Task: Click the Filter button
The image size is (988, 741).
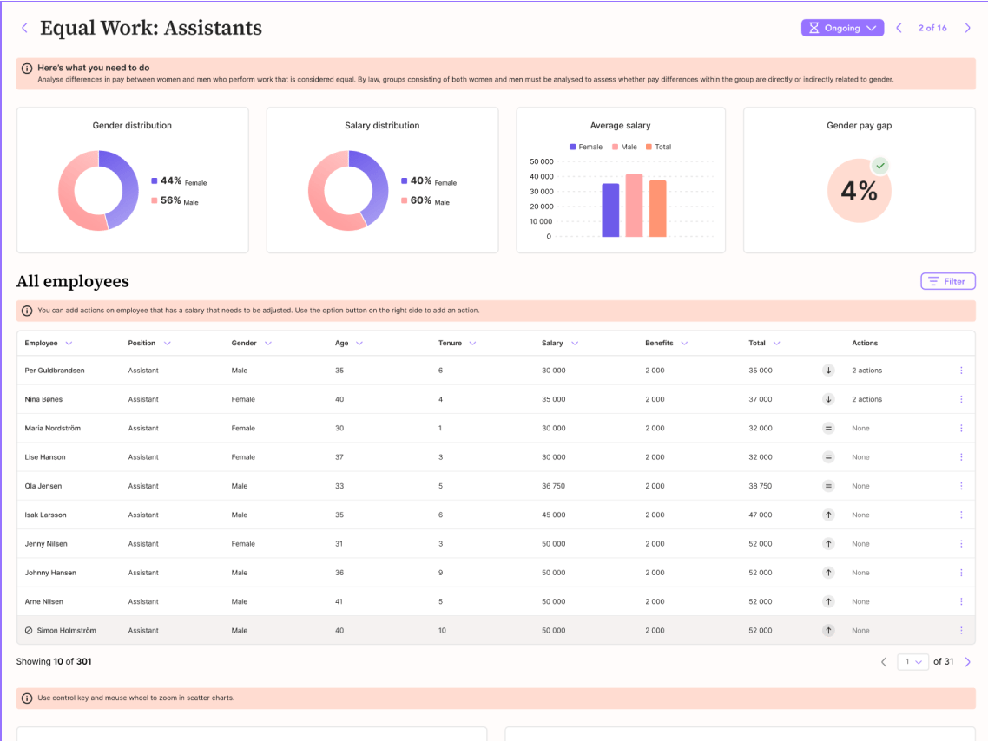Action: point(948,281)
